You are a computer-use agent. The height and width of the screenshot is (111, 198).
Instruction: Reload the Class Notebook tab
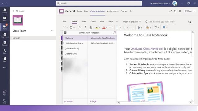175,11
